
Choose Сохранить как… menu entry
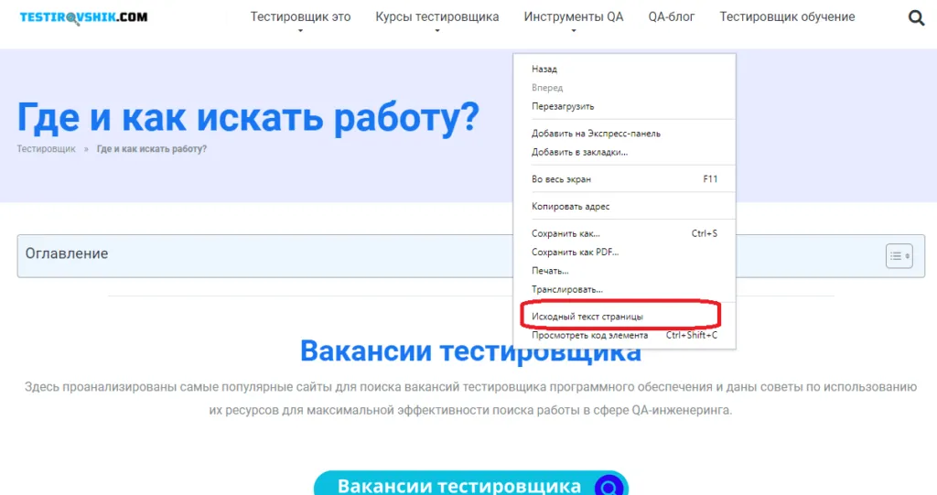click(x=624, y=233)
